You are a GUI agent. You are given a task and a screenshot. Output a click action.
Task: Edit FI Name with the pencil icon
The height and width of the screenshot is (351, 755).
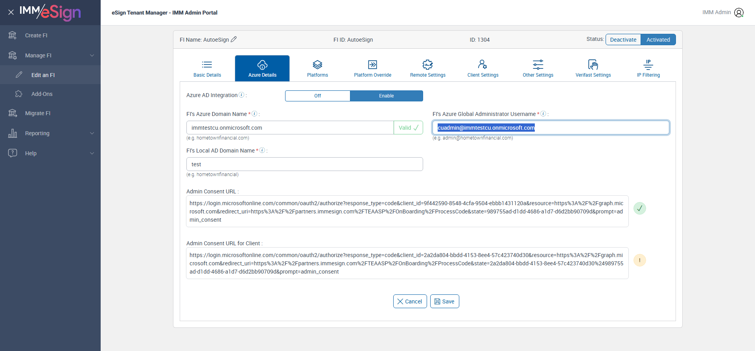[234, 39]
